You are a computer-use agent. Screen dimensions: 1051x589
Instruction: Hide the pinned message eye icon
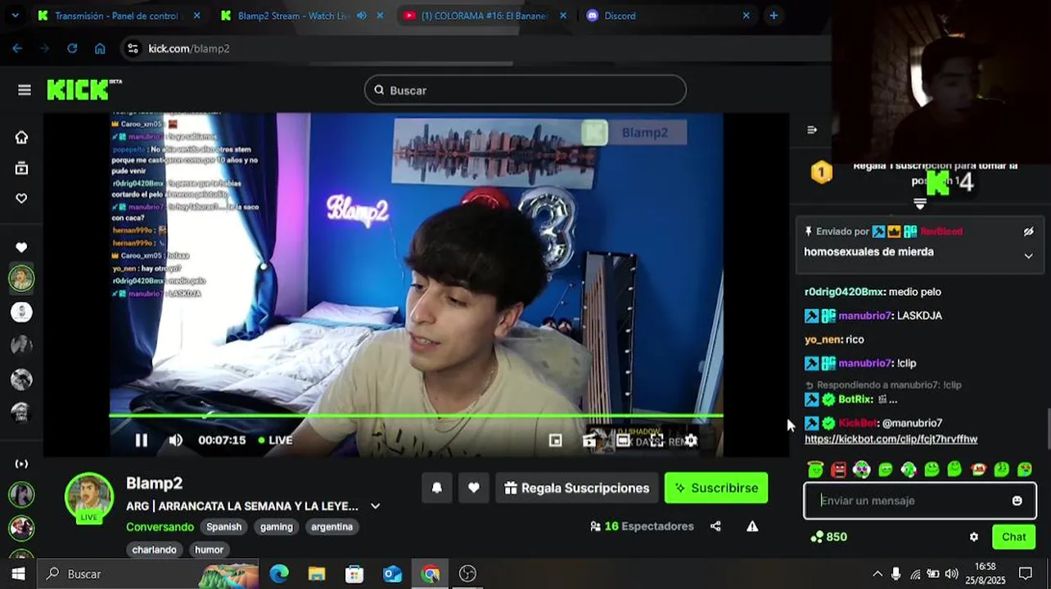click(x=1028, y=232)
